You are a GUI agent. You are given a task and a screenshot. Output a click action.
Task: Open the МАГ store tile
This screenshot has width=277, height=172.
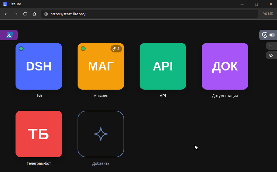click(x=101, y=66)
